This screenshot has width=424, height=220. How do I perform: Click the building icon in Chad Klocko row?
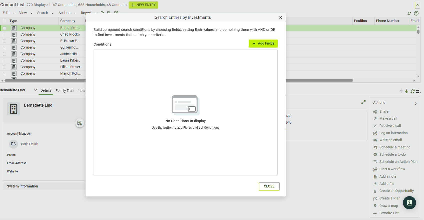(x=14, y=35)
